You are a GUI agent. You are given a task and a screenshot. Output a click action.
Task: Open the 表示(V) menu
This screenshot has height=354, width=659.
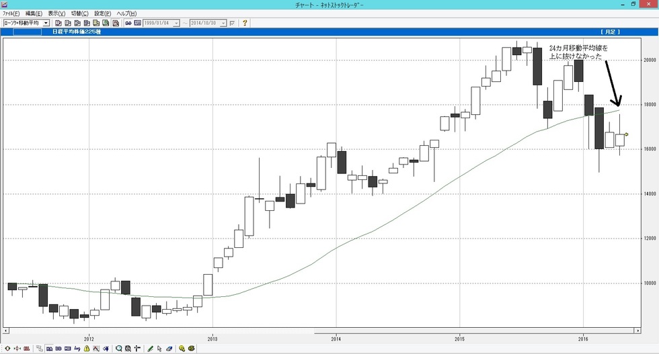[x=56, y=13]
